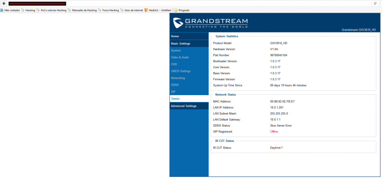Click the browser back arrow button
This screenshot has height=178, width=382.
click(x=3, y=3)
